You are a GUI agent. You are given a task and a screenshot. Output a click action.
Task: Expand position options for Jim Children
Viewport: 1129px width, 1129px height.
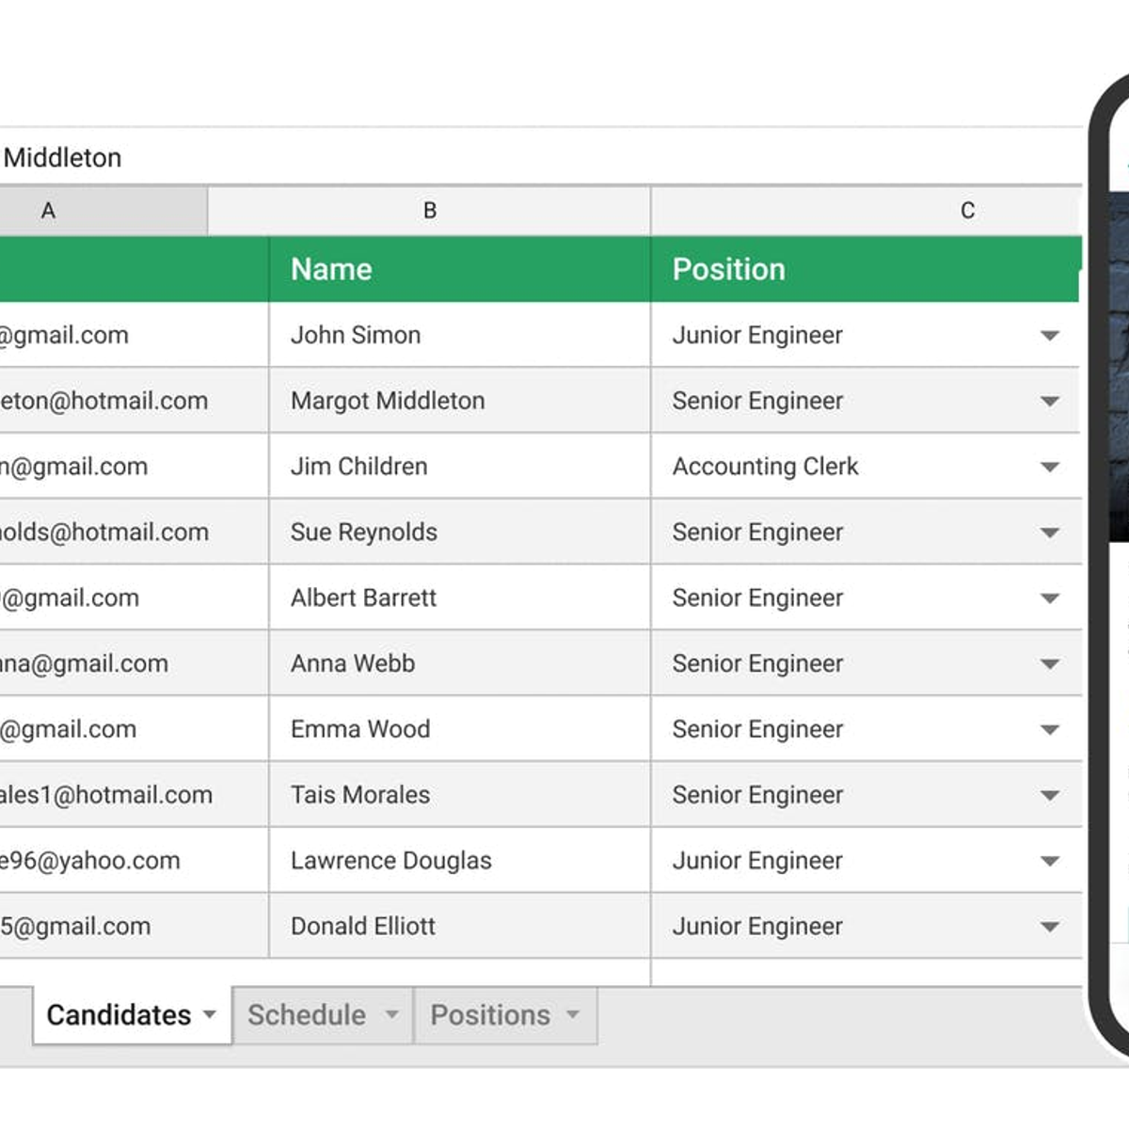point(1051,467)
